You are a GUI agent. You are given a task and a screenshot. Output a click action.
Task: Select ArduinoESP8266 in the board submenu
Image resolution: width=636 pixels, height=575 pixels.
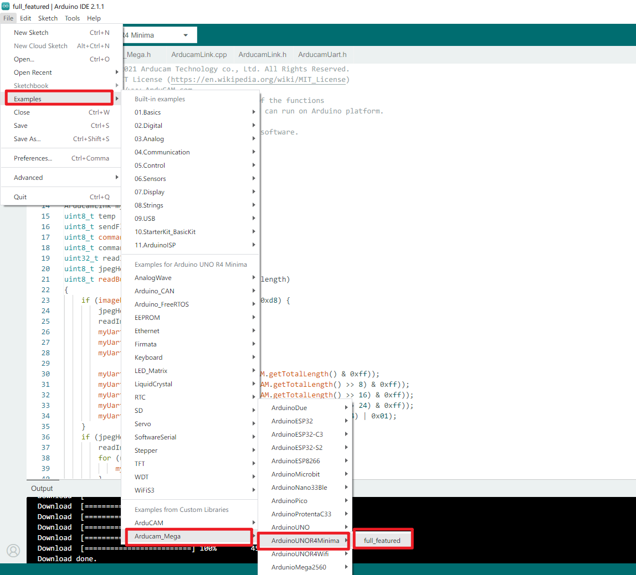[305, 461]
